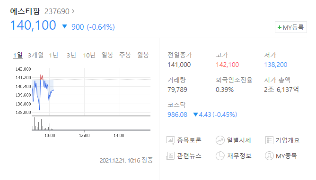Open the 기업개요 link
Viewport: 316px width, 180px height.
pyautogui.click(x=288, y=140)
